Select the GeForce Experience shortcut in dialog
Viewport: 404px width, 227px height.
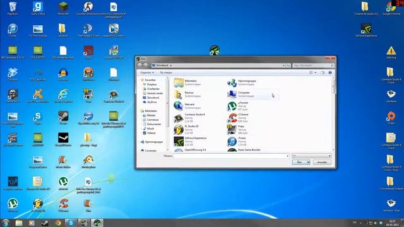(193, 141)
